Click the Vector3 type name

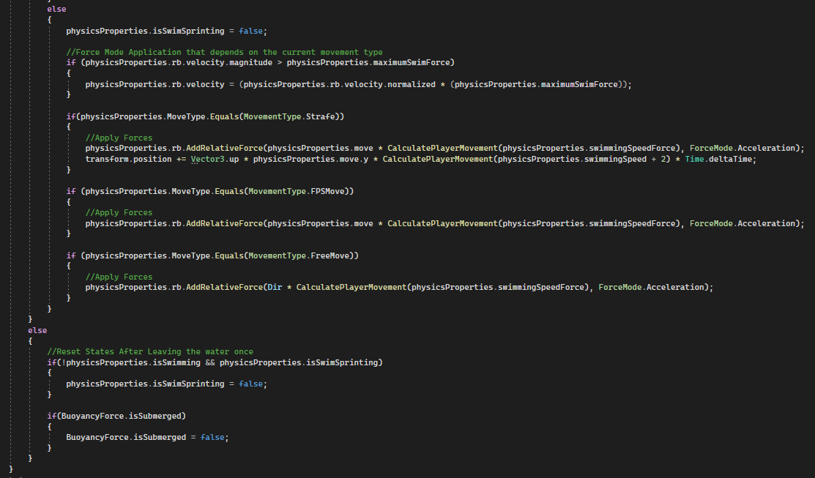(207, 159)
